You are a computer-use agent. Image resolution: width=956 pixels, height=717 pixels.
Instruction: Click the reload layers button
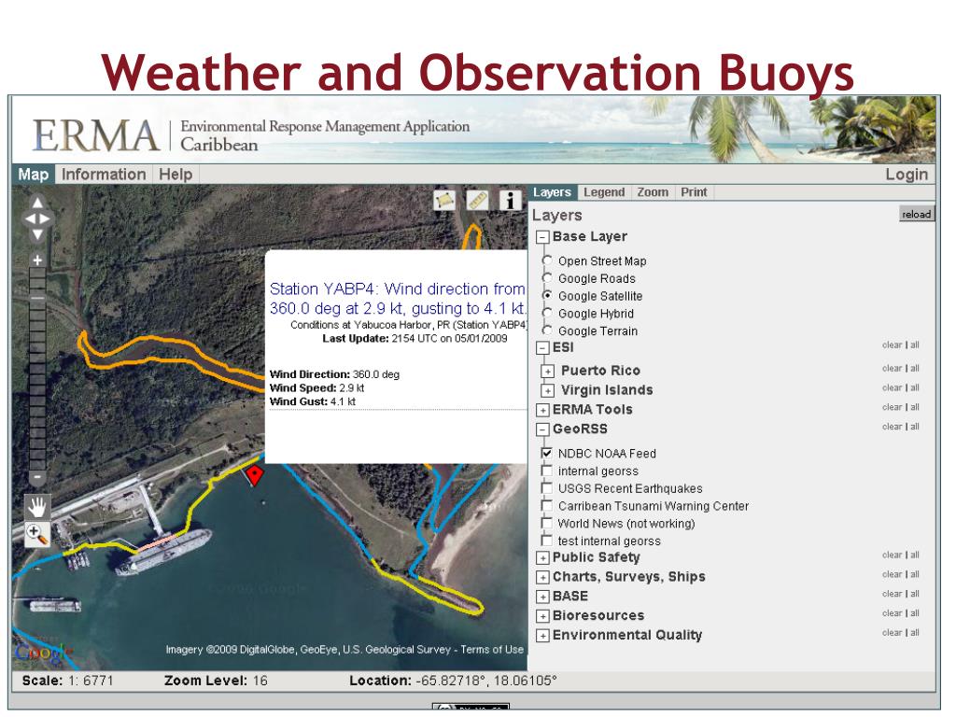[x=917, y=214]
